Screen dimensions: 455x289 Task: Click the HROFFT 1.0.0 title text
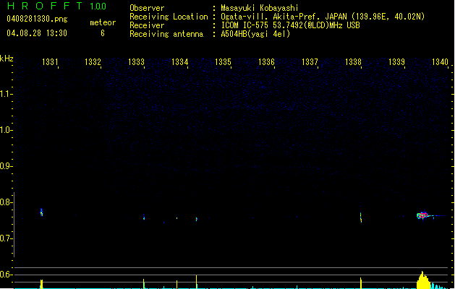[x=57, y=6]
